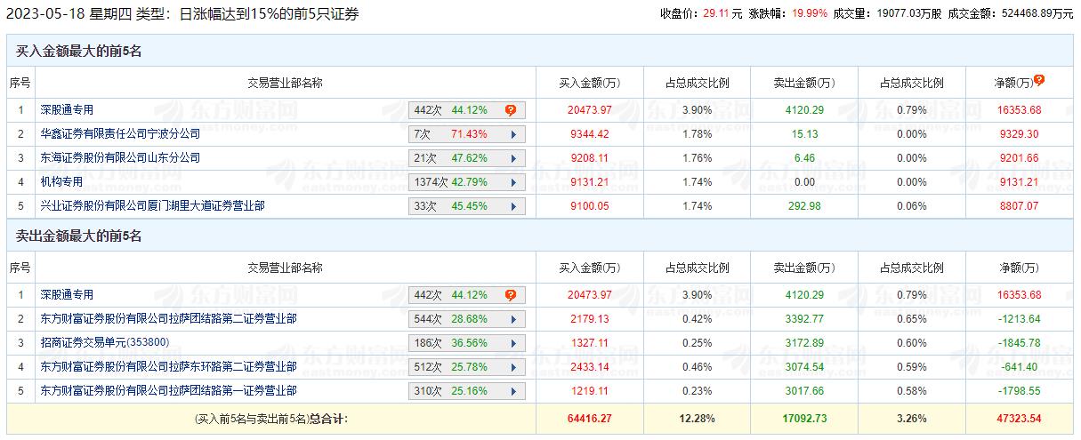Click the question mark icon in the 深股通专用 row of the buy table
This screenshot has height=440, width=1081.
tap(511, 110)
